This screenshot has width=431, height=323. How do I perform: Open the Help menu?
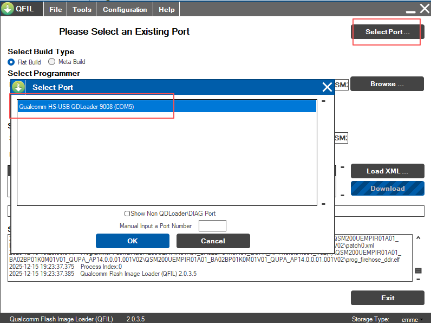point(167,9)
